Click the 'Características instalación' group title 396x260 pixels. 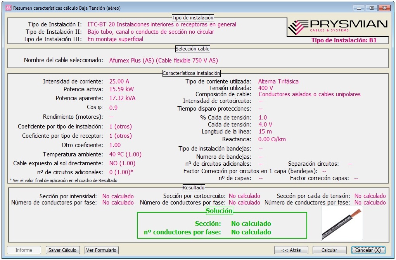pyautogui.click(x=191, y=73)
